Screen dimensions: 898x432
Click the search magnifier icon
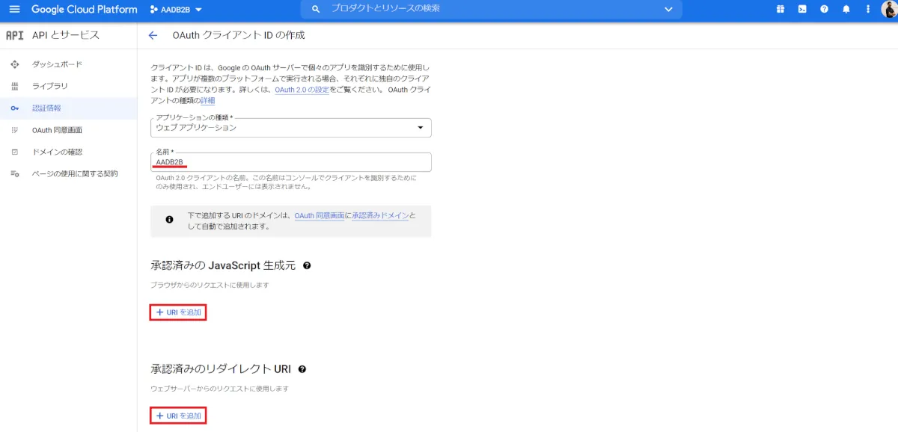coord(316,9)
